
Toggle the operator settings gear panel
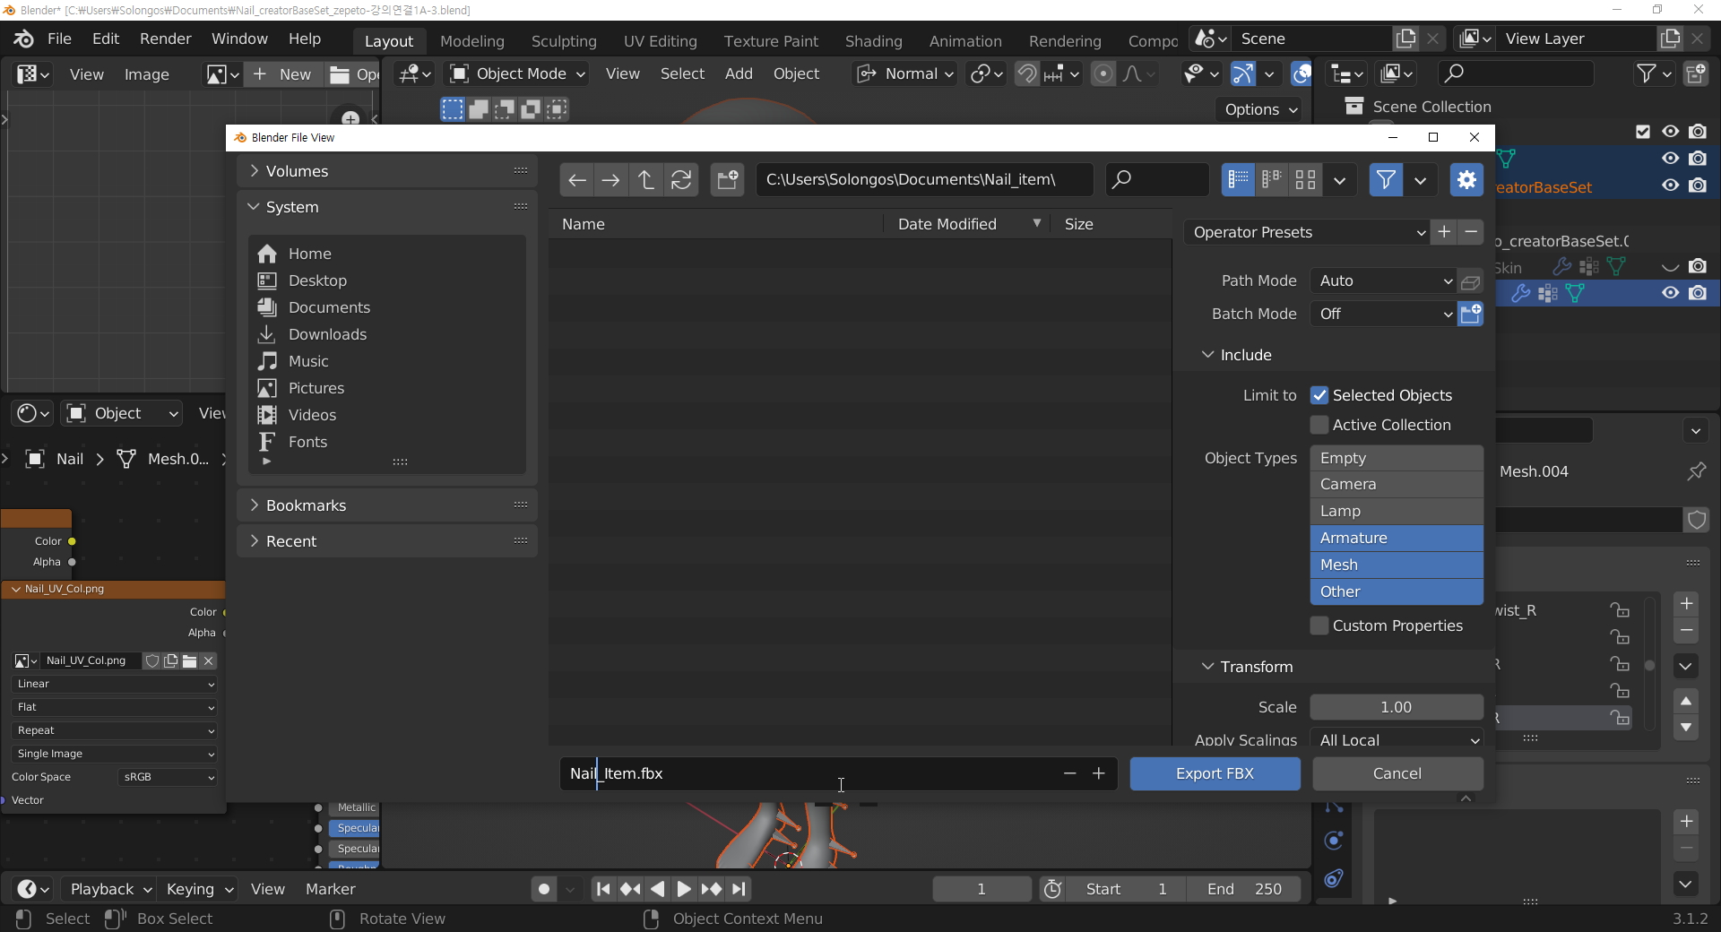click(1466, 180)
